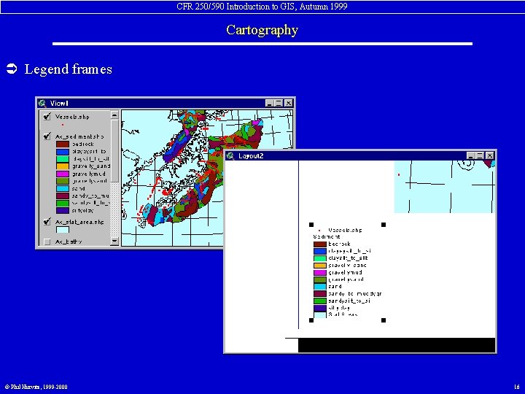This screenshot has width=525, height=394.
Task: Minimize the Layout2 window
Action: pos(471,156)
